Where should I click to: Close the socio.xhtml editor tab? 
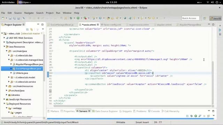(98, 25)
